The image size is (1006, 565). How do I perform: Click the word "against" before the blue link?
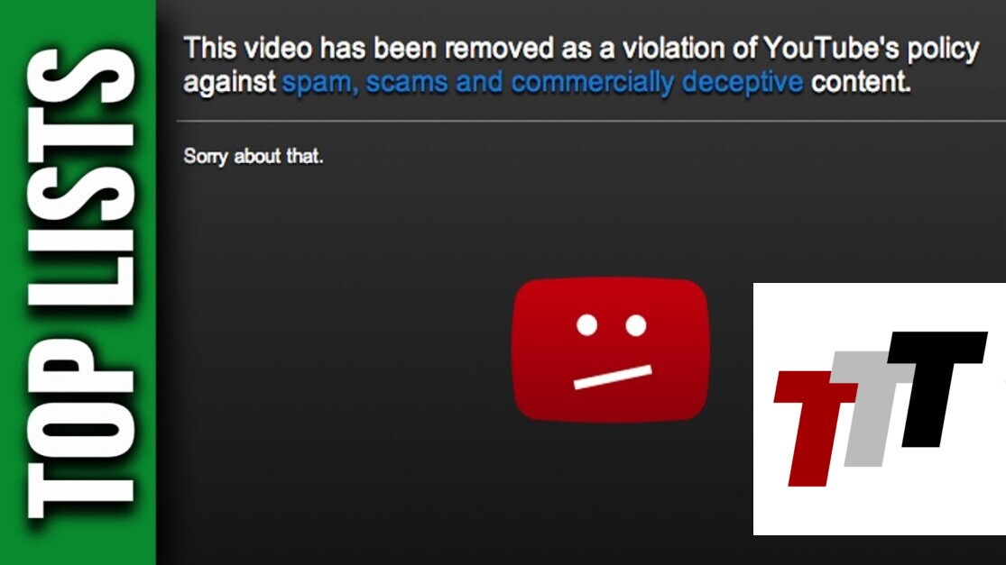[x=229, y=83]
